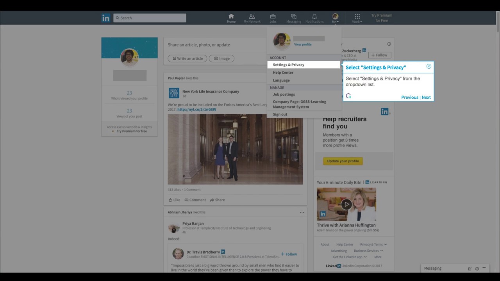Screen dimensions: 500x281
Task: Minimize the Messaging bar
Action: 484,268
